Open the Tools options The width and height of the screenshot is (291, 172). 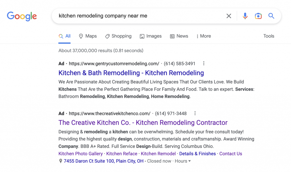[x=269, y=36]
